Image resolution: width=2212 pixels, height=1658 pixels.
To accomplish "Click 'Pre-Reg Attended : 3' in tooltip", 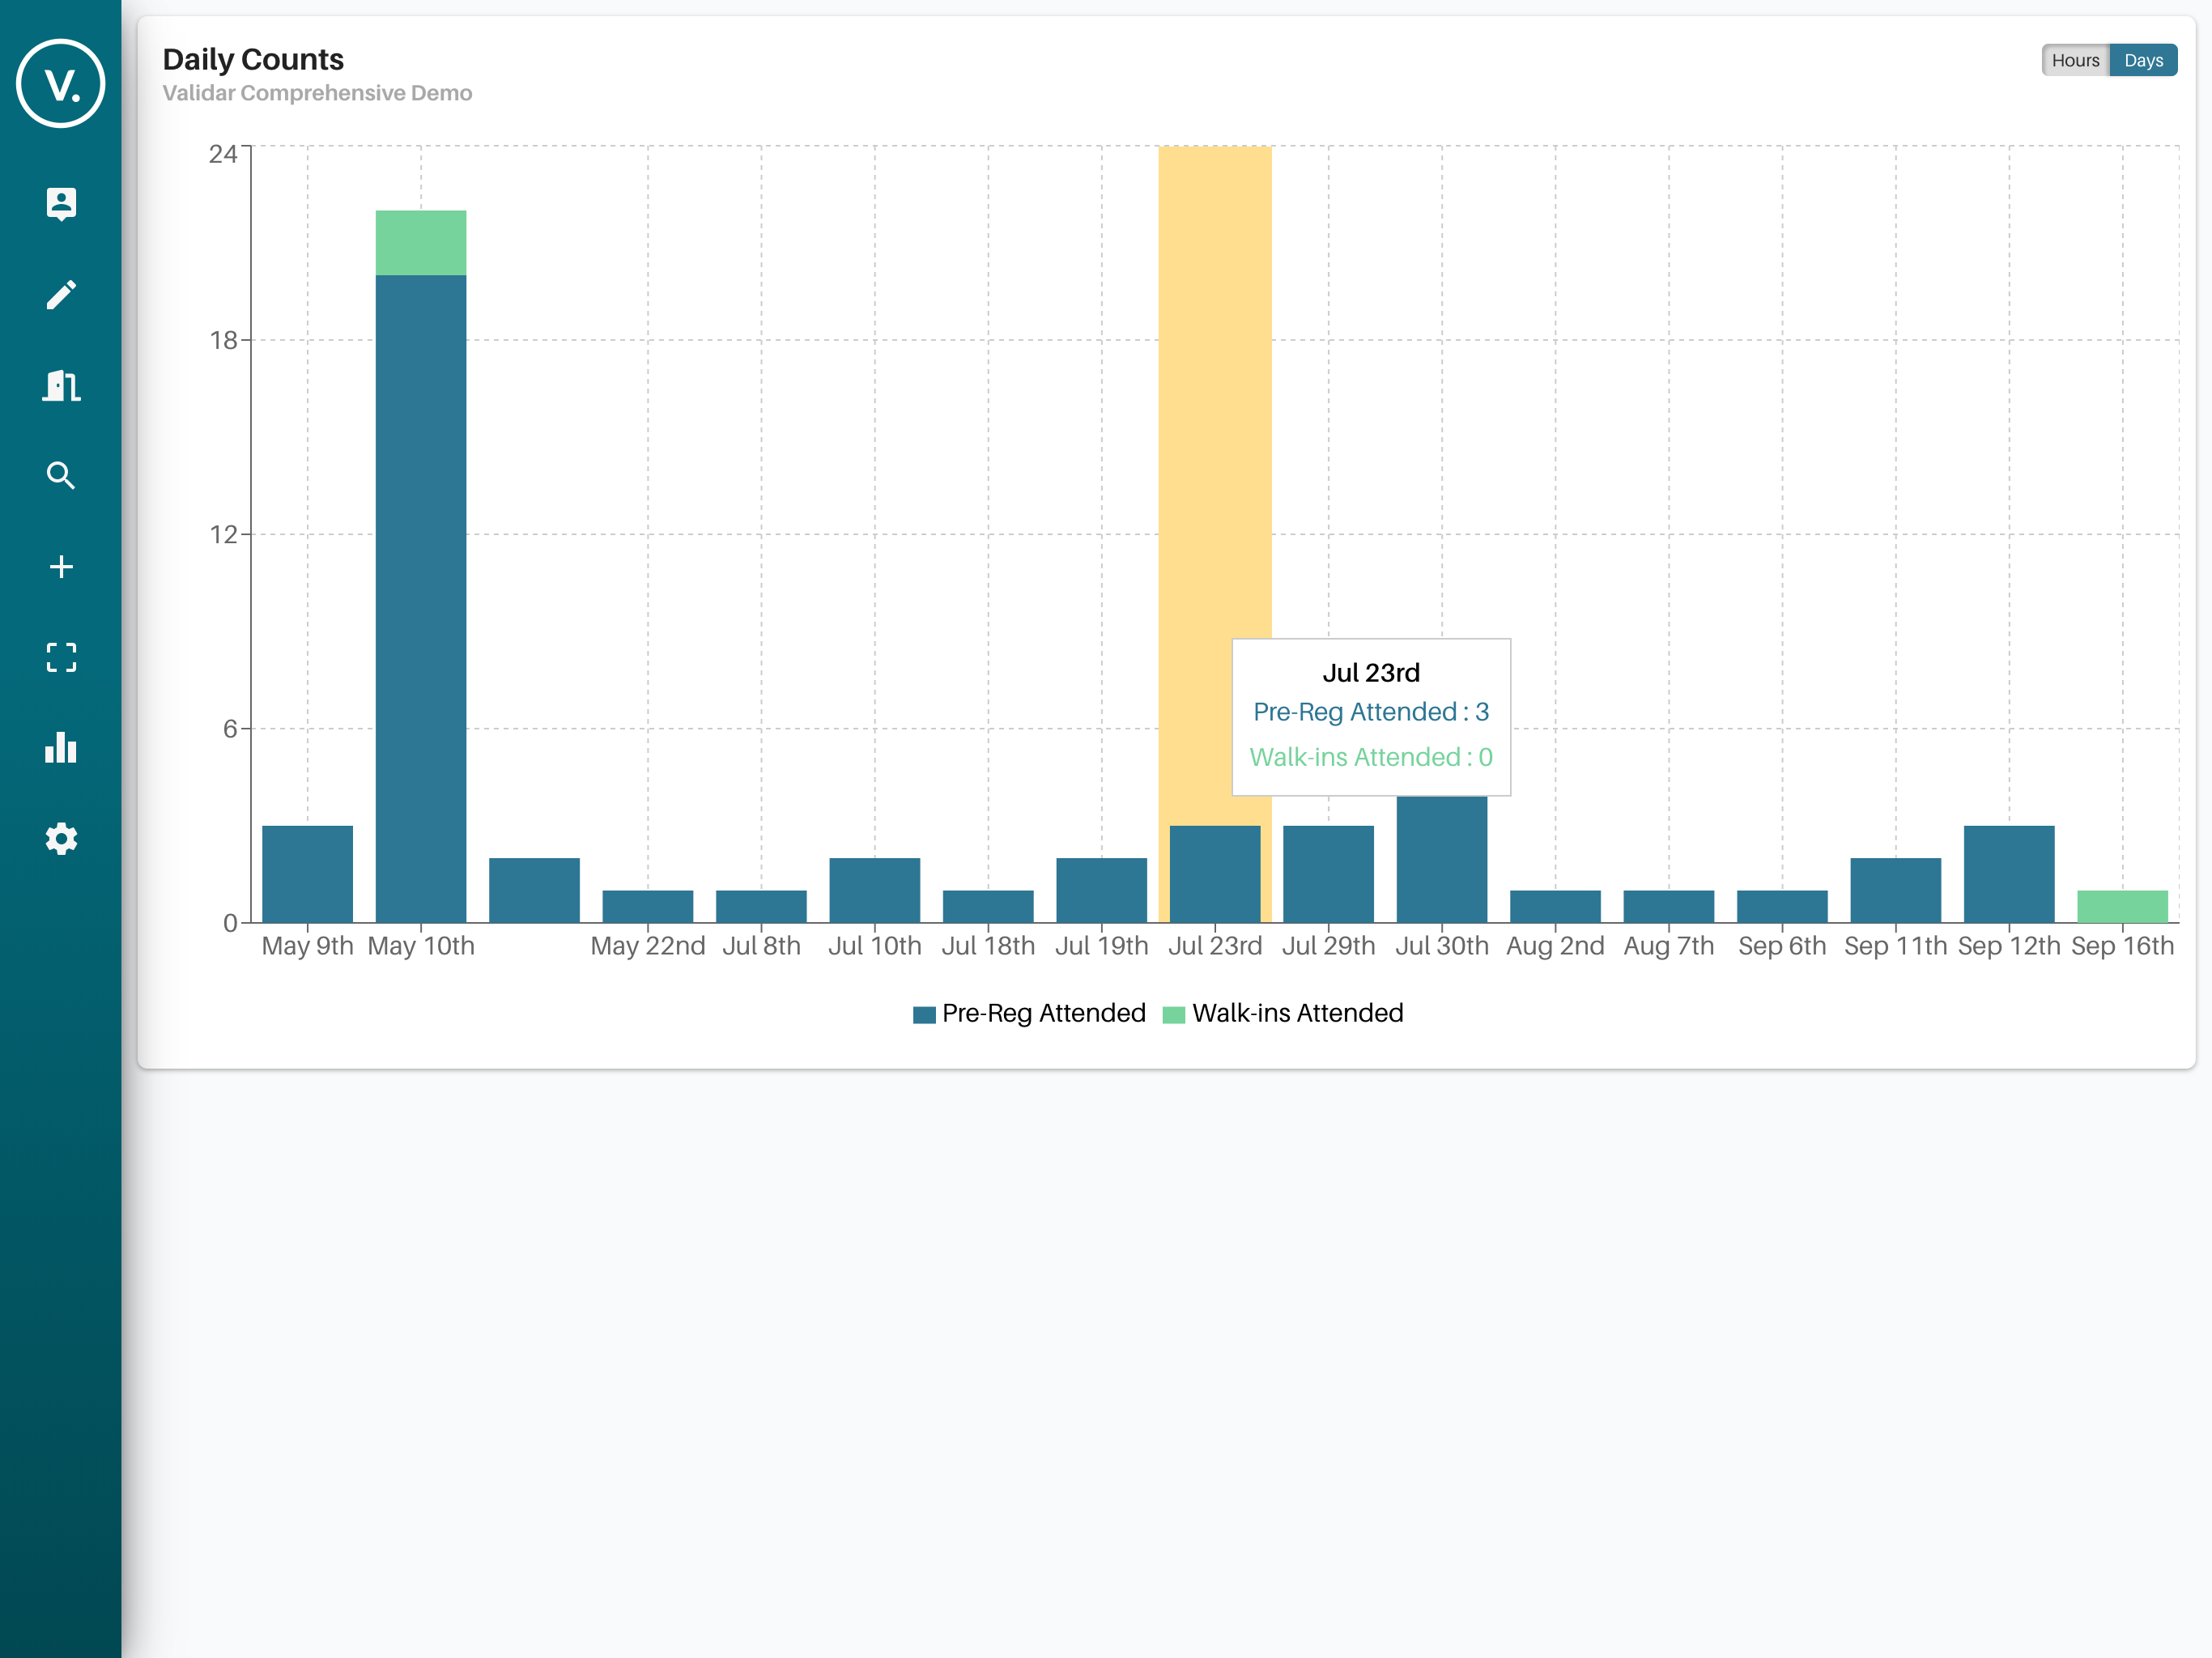I will tap(1371, 712).
